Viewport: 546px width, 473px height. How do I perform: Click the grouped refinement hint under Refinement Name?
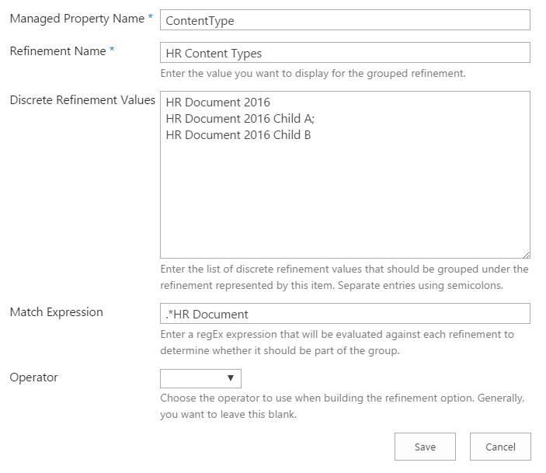(312, 74)
